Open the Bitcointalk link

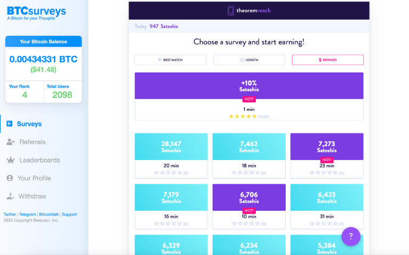click(49, 214)
